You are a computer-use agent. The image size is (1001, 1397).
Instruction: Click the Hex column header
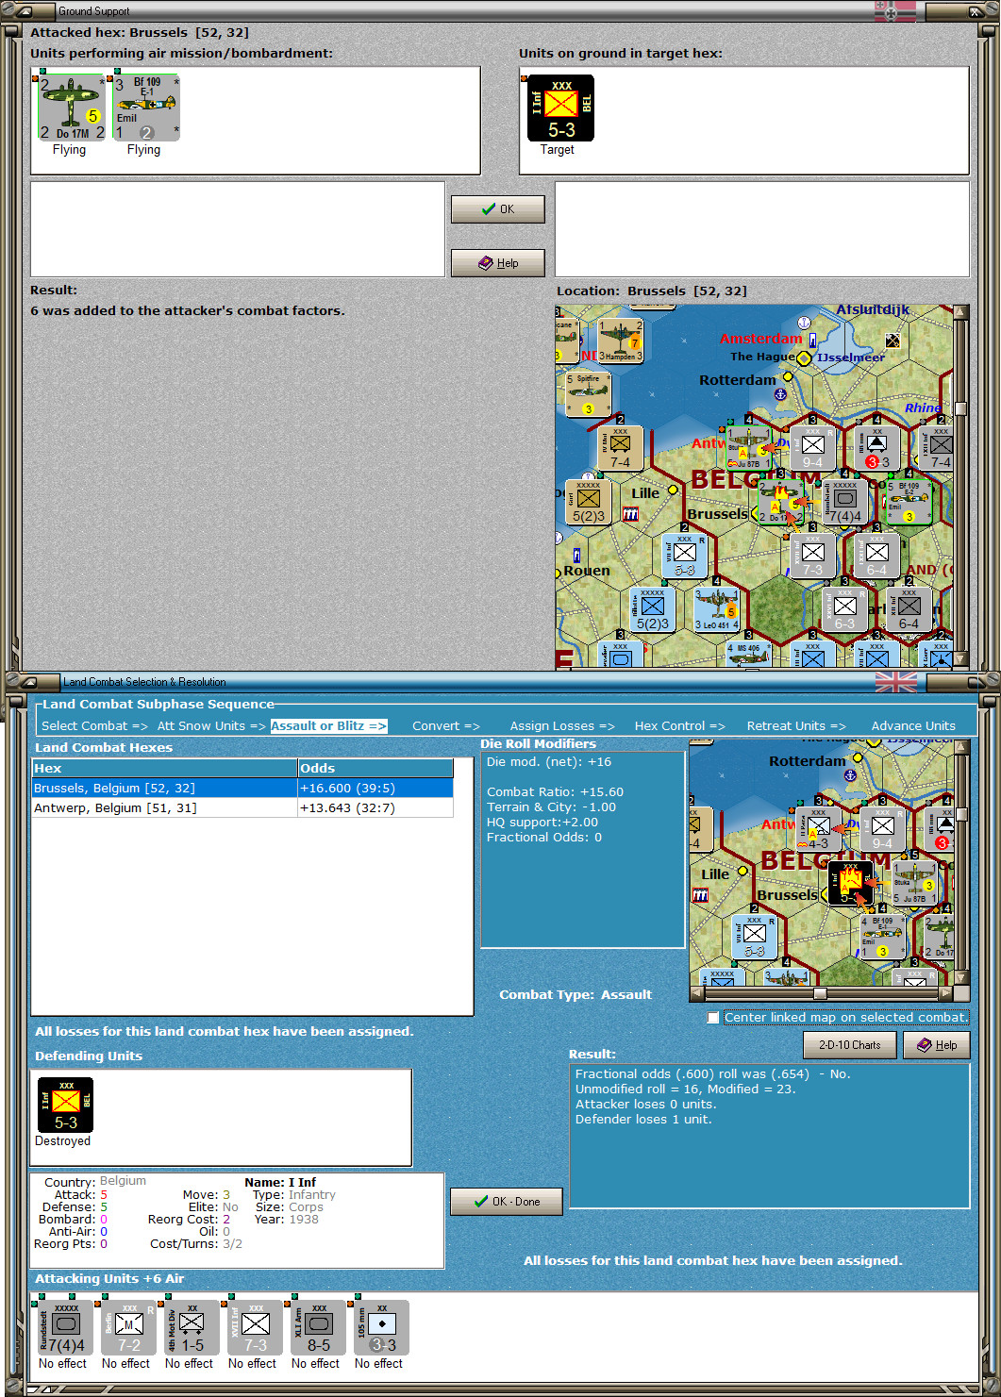click(x=165, y=768)
